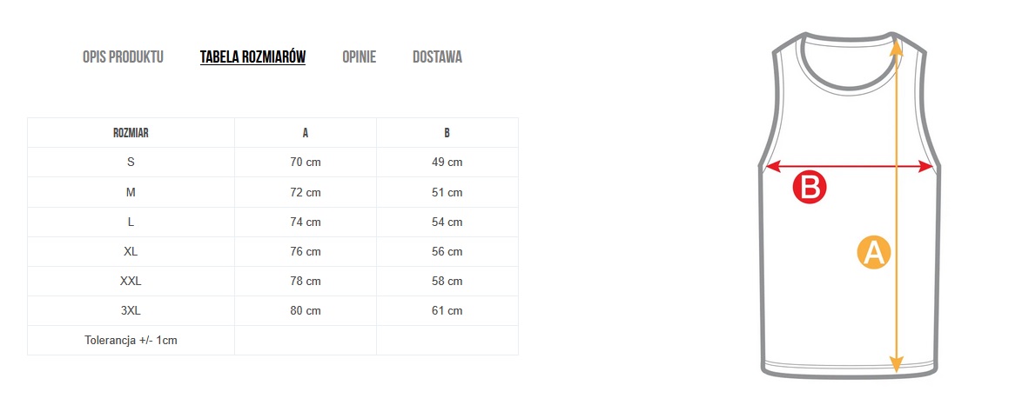This screenshot has width=1022, height=405.
Task: Click the A column header
Action: (x=306, y=133)
